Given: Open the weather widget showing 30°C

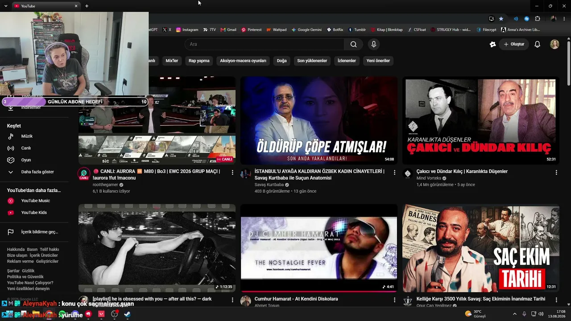Looking at the screenshot, I should click(x=476, y=314).
